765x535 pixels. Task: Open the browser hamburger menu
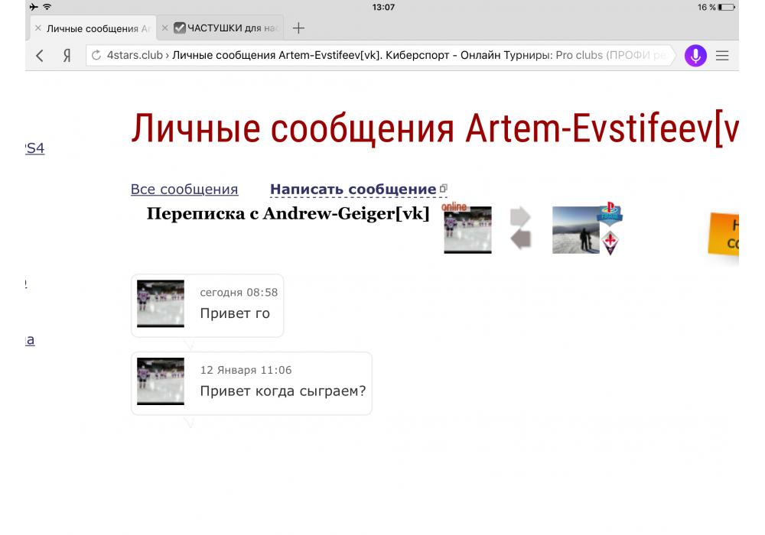tap(722, 56)
